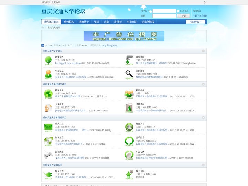Click poster name wanghaowu under 灌水乐园
248x186 pixels.
click(x=190, y=63)
